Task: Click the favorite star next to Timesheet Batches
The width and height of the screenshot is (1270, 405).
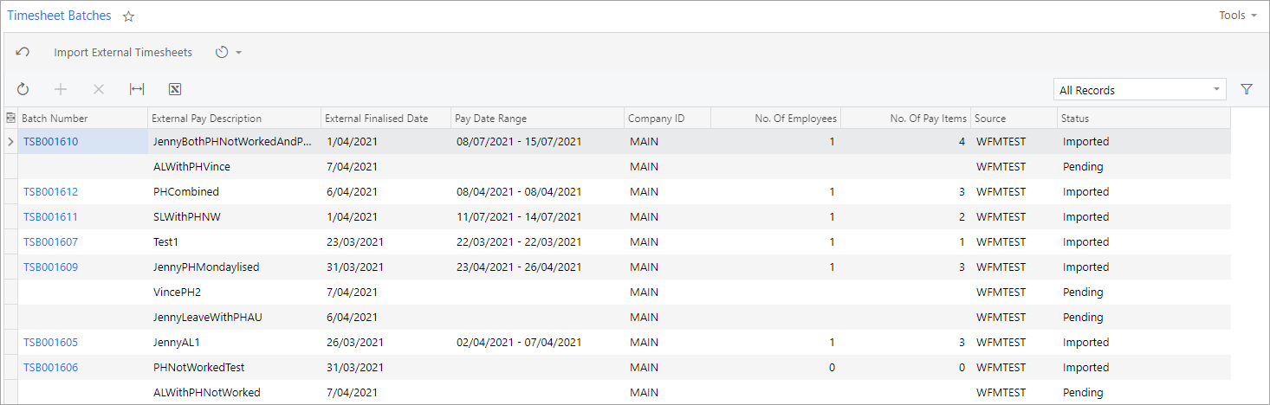Action: coord(128,16)
